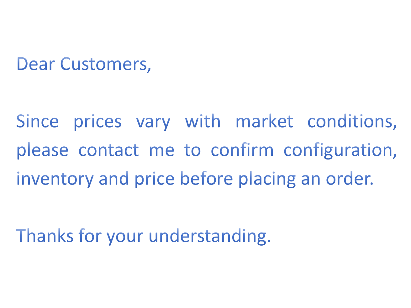
Task: Click the word "contact"
Action: 108,150
